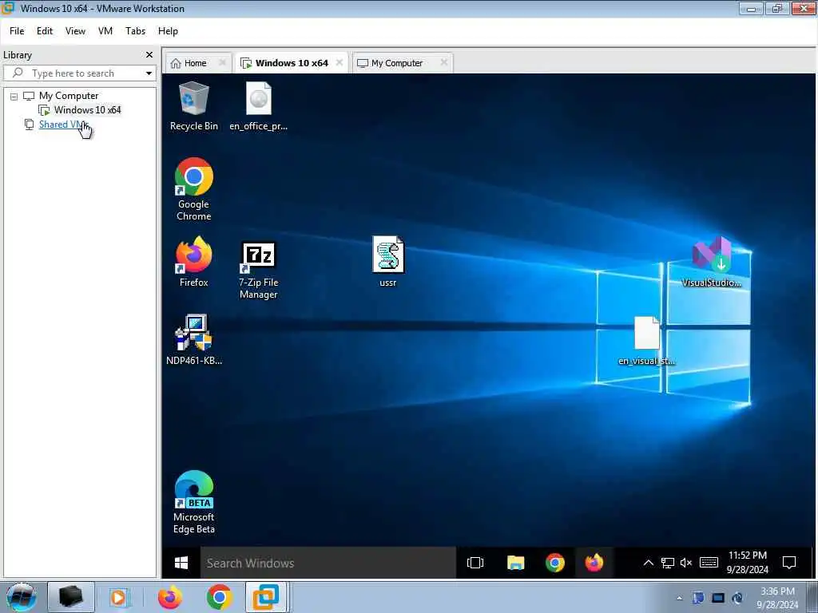This screenshot has height=613, width=818.
Task: Open the Tabs menu
Action: click(135, 31)
